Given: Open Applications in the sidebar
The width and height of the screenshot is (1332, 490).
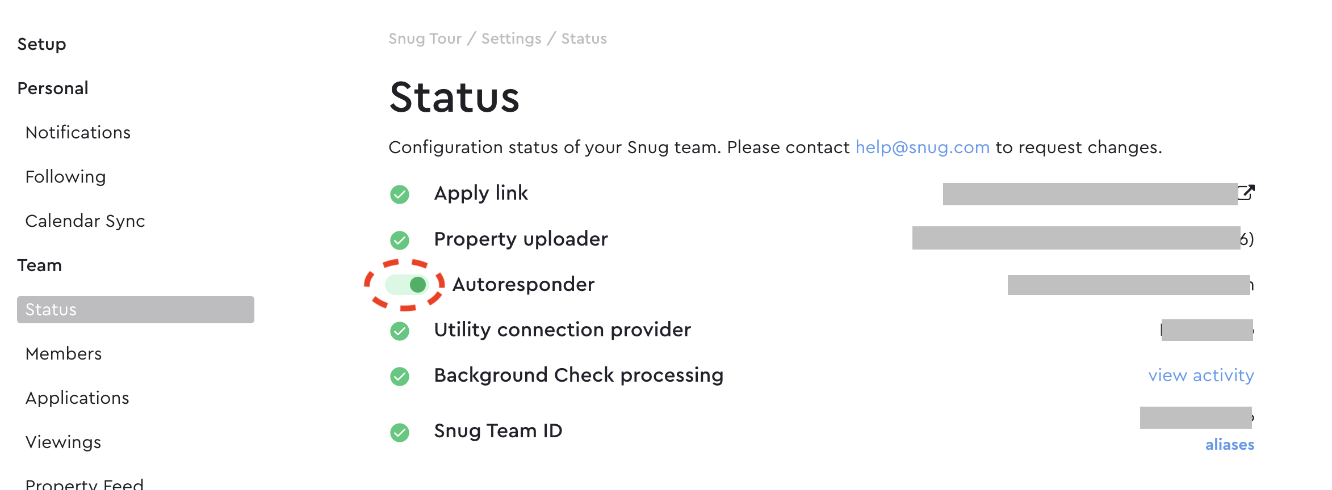Looking at the screenshot, I should click(77, 398).
